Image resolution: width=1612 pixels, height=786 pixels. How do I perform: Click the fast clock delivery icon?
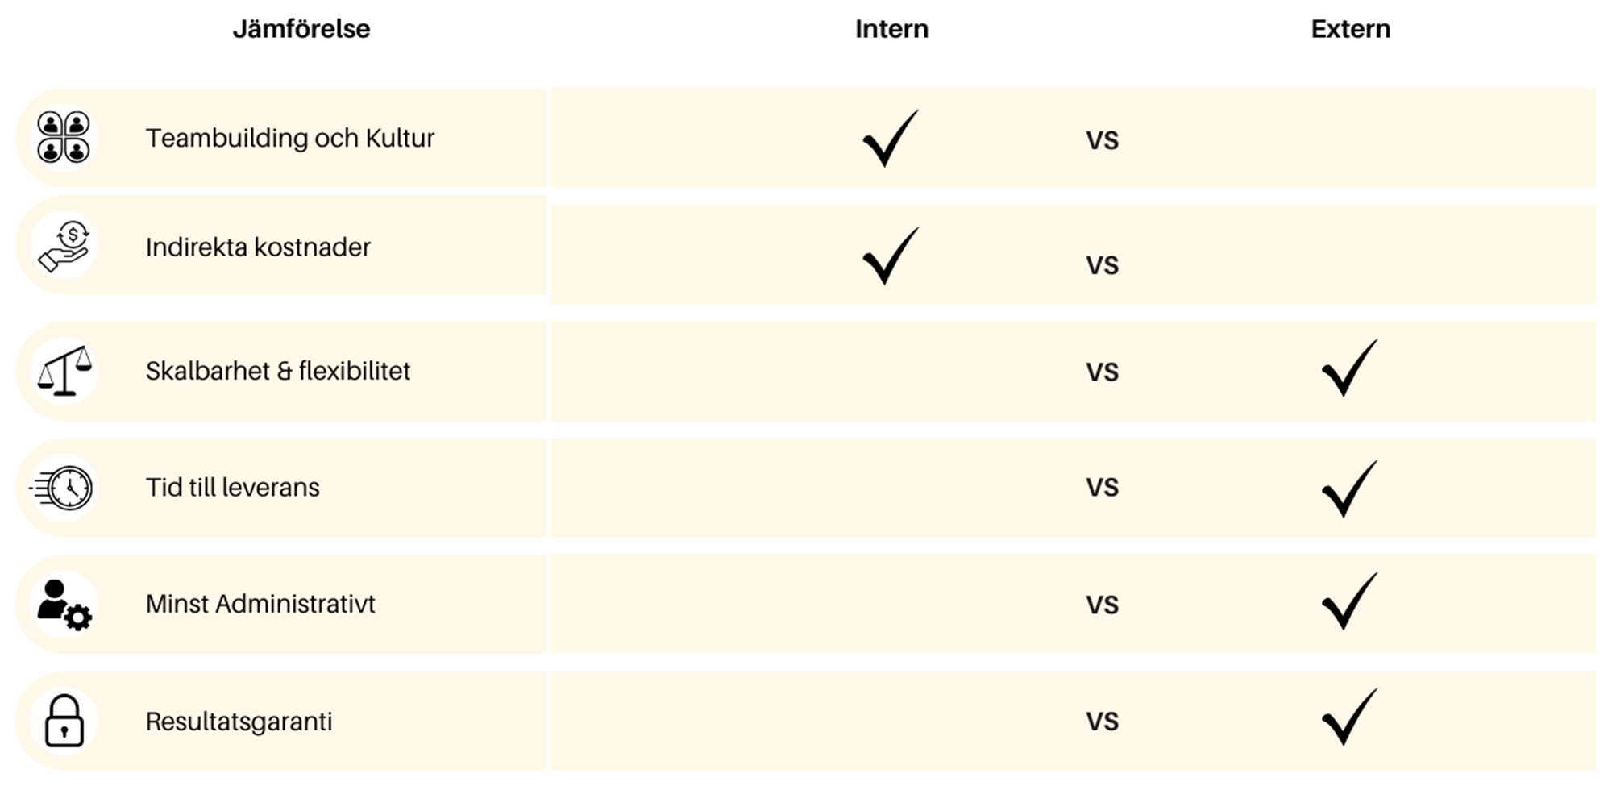(x=63, y=488)
